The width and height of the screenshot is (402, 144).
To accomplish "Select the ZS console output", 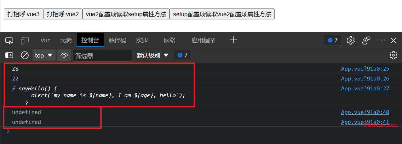I will [15, 69].
